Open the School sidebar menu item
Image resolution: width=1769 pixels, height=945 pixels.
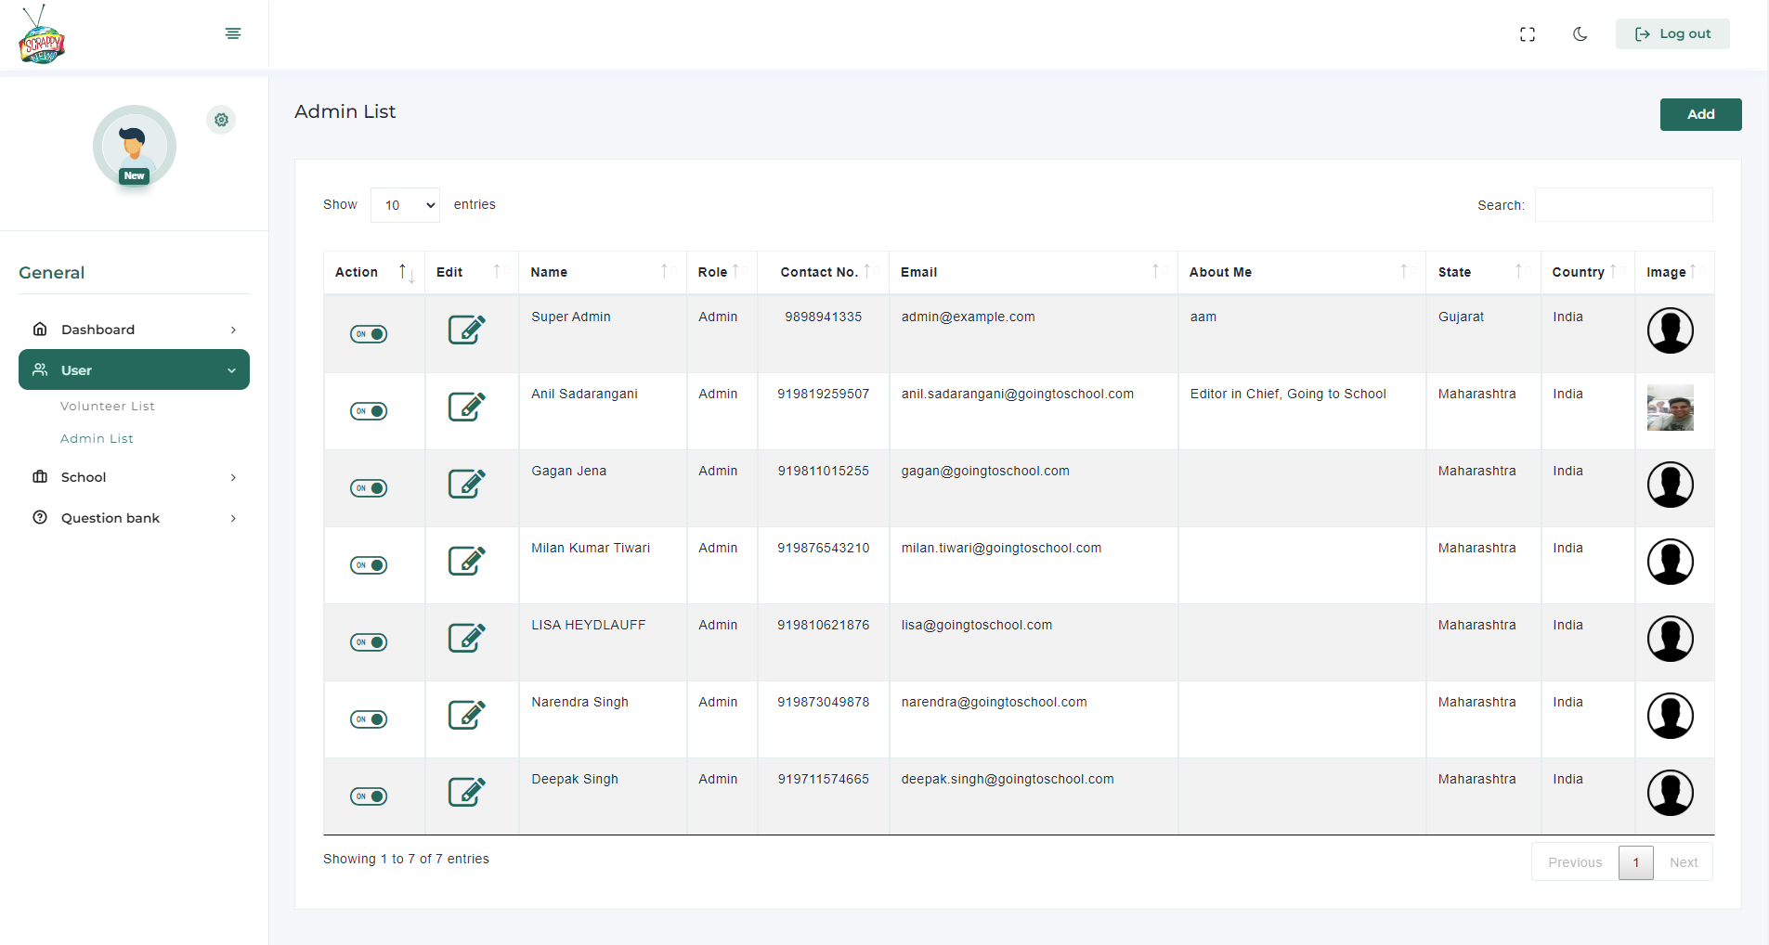134,477
